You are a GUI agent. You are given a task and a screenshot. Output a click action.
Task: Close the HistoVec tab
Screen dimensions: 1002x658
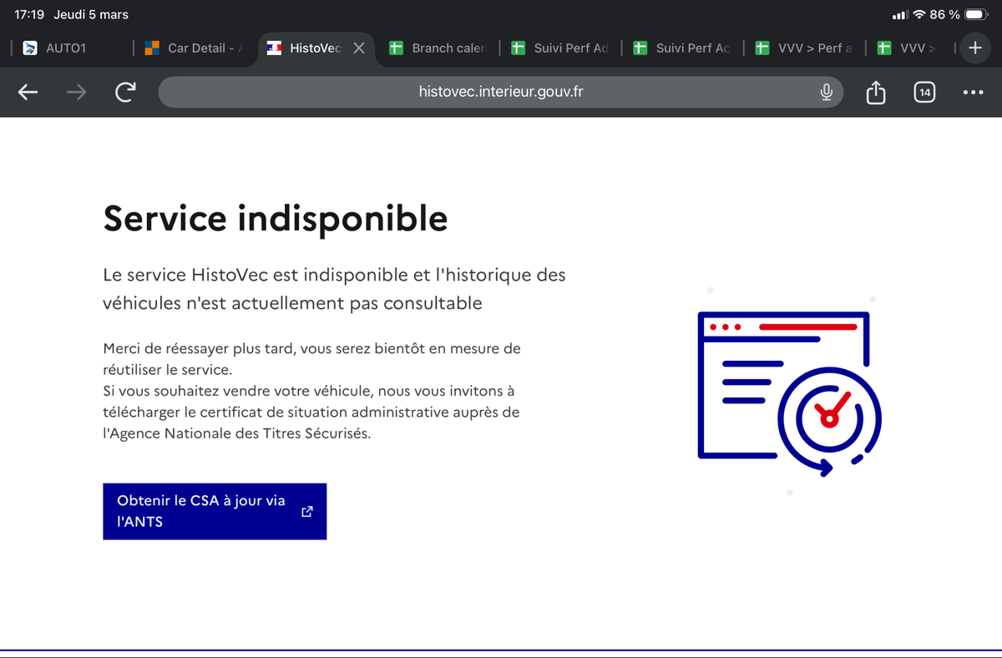359,48
